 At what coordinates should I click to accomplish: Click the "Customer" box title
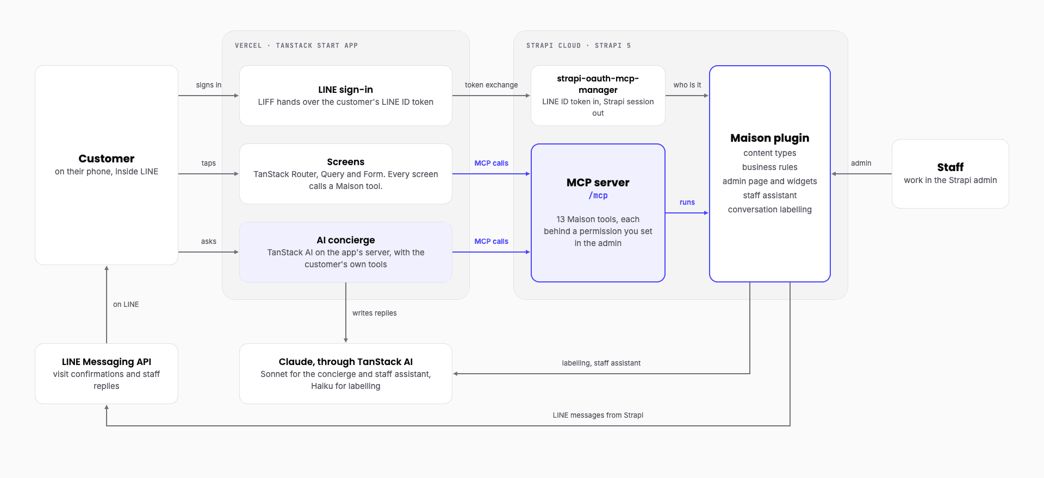tap(107, 159)
